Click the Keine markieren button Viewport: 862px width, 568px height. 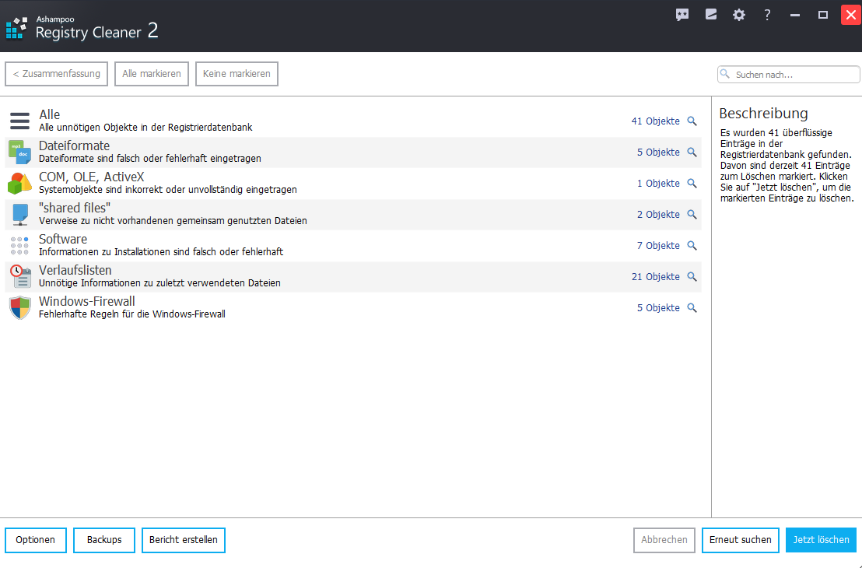click(x=237, y=74)
